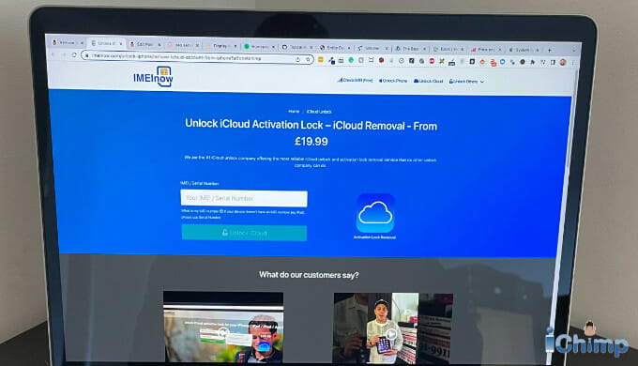Focus the IMEI / Serial Number field

click(x=244, y=198)
